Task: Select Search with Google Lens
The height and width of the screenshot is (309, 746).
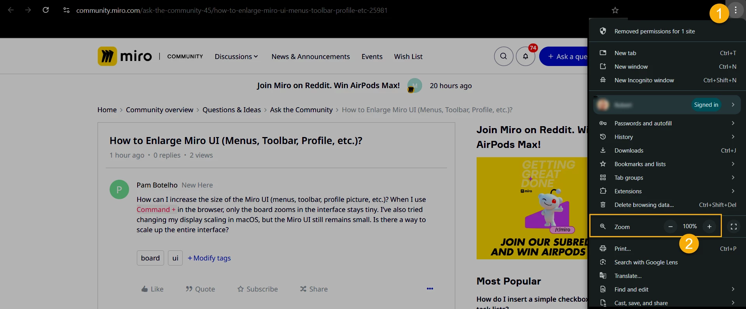Action: [667, 262]
